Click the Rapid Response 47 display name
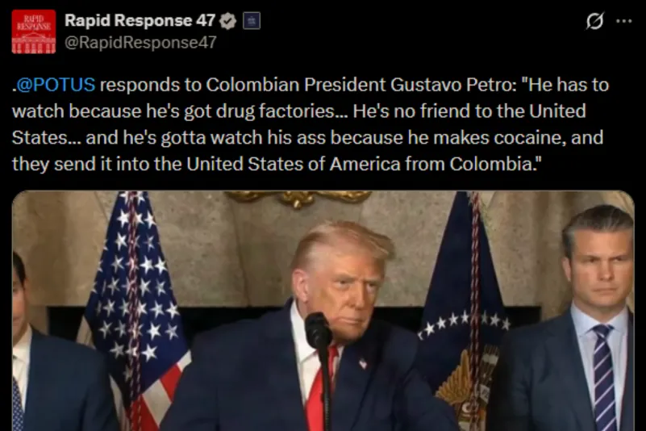This screenshot has height=431, width=646. 140,21
